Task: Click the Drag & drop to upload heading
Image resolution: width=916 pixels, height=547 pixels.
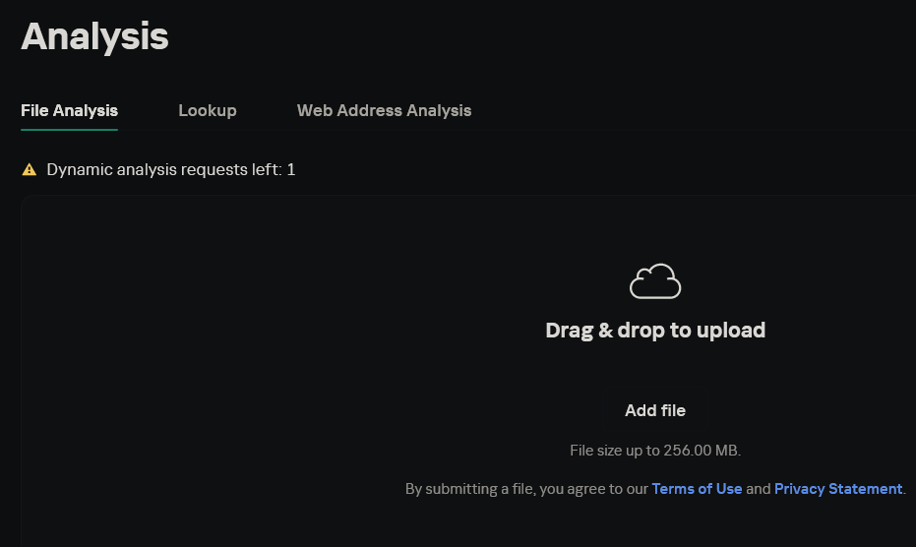Action: [x=655, y=331]
